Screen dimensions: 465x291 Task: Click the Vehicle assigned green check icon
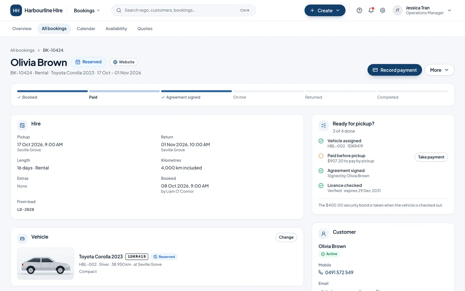pos(321,141)
